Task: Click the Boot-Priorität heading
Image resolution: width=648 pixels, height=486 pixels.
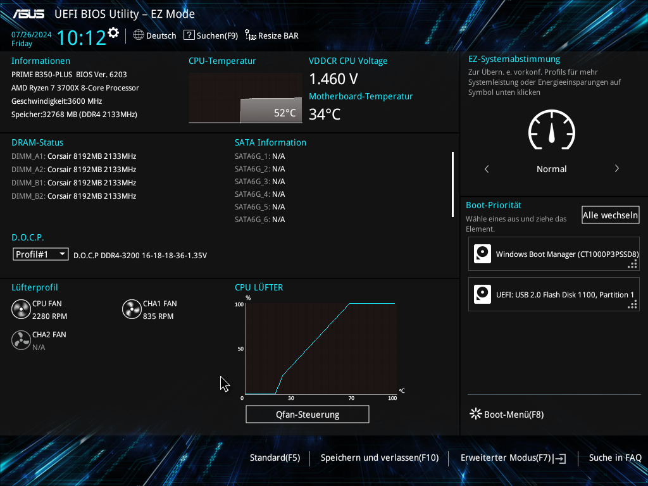Action: [x=494, y=205]
